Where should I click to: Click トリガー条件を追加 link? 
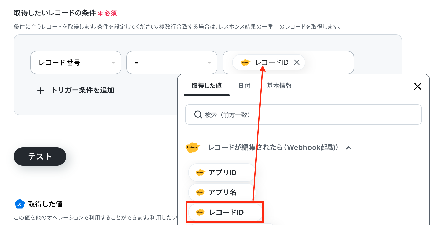pyautogui.click(x=83, y=90)
